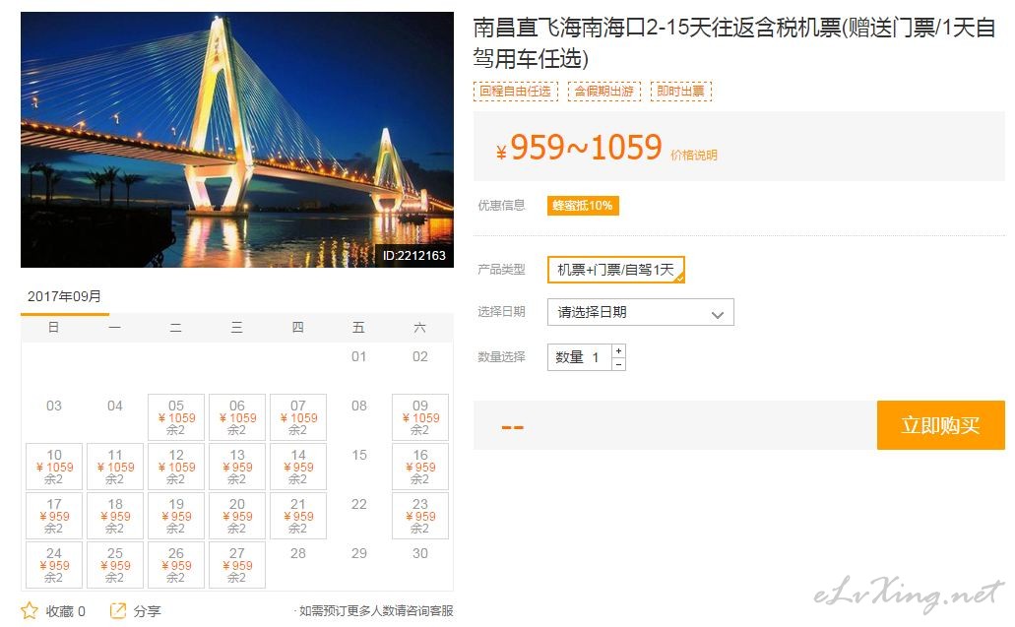Click the unavailable date 15
The height and width of the screenshot is (627, 1015).
point(359,455)
